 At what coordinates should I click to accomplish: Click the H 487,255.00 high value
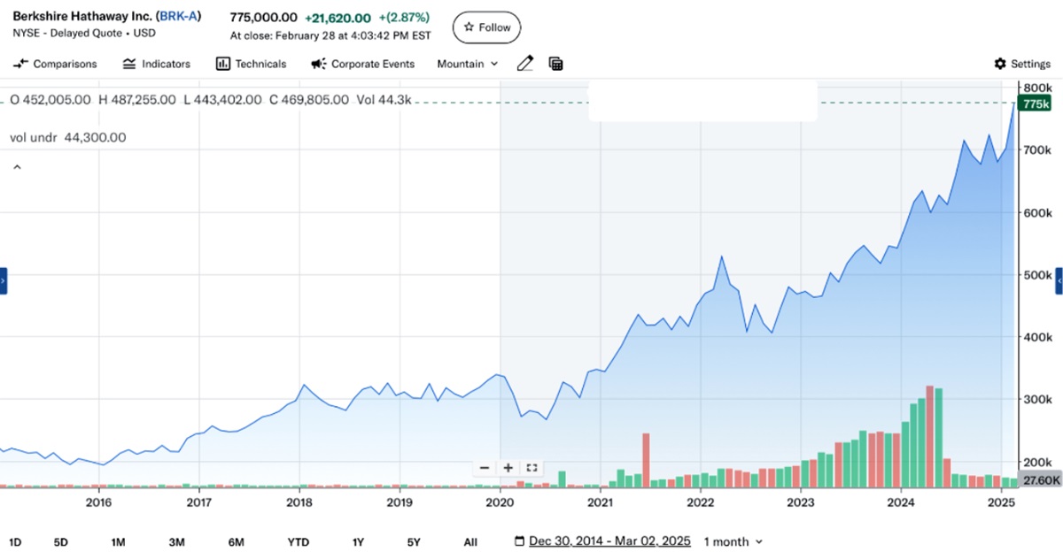tap(136, 100)
